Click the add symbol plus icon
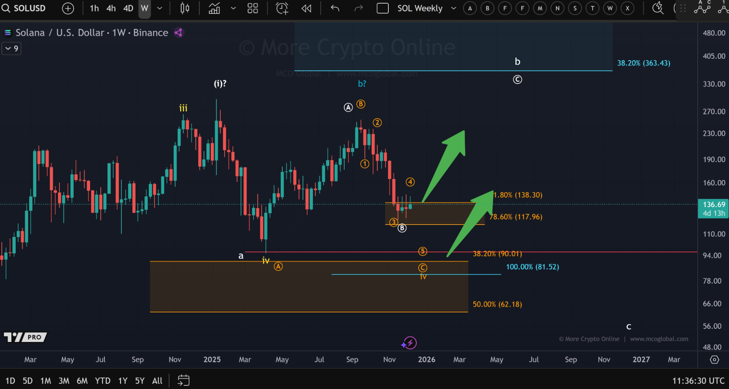729x389 pixels. 68,8
